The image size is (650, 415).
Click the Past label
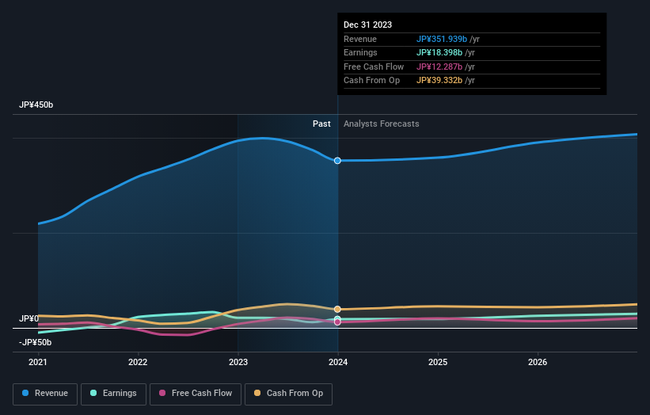coord(321,124)
